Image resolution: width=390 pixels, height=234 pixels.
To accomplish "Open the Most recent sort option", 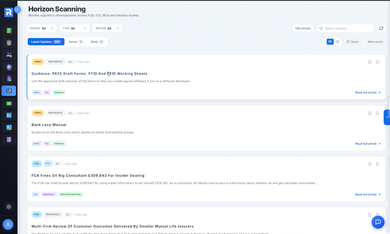I will (375, 42).
